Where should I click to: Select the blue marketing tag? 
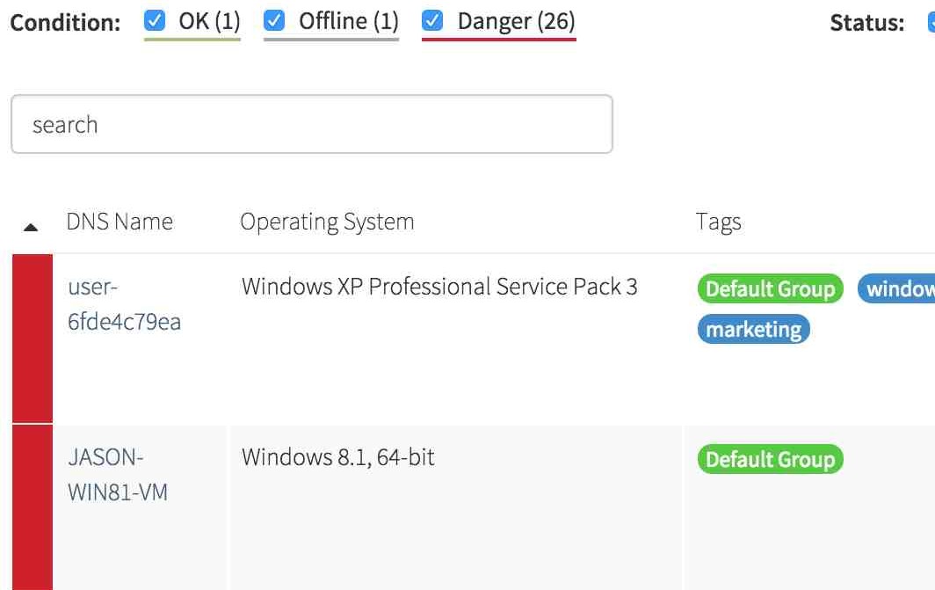[x=753, y=330]
